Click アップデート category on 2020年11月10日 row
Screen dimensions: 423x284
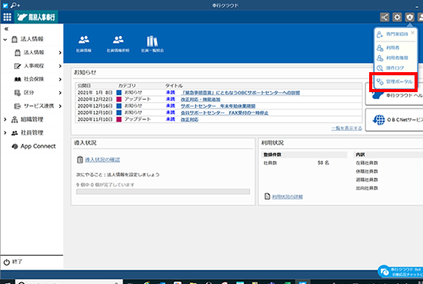[138, 119]
